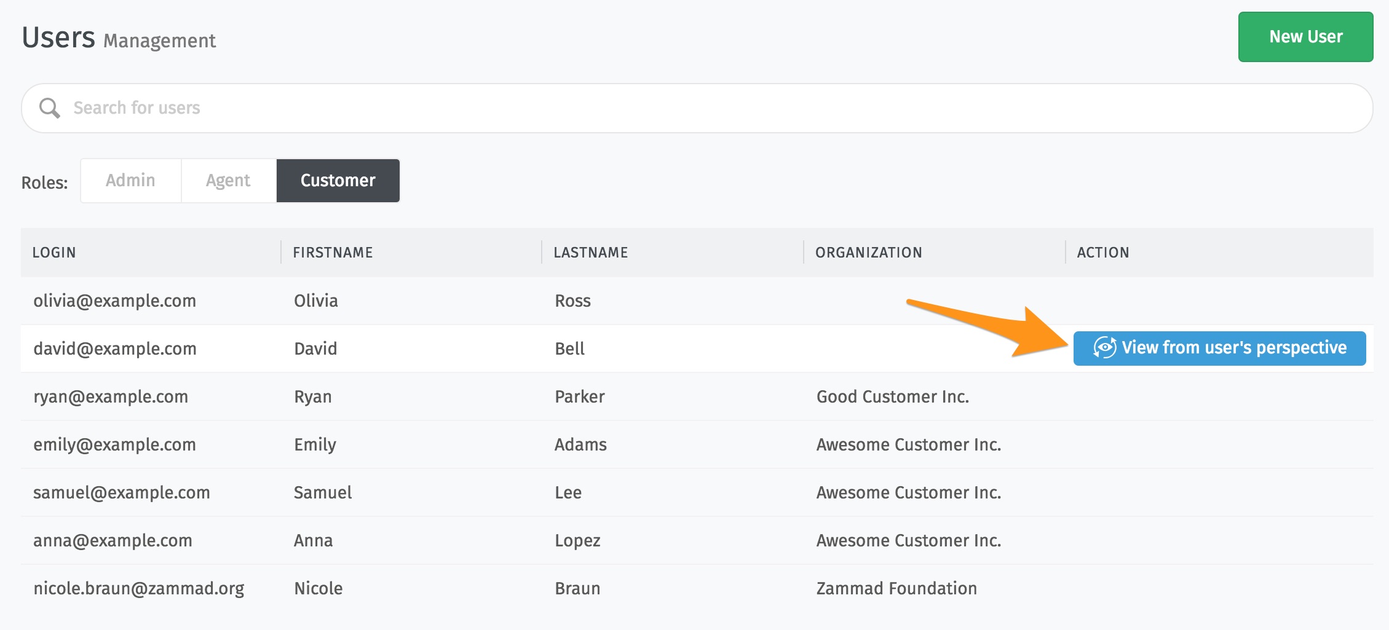Click first name Emily
This screenshot has width=1389, height=630.
tap(315, 445)
